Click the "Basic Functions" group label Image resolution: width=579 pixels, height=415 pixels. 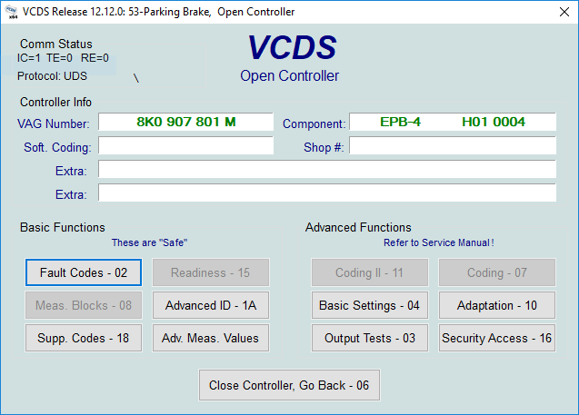pos(63,227)
